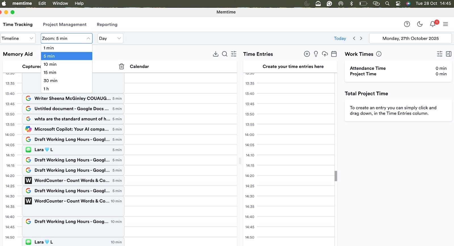The height and width of the screenshot is (246, 454).
Task: Click the trash icon beside Calendar
Action: click(x=121, y=66)
